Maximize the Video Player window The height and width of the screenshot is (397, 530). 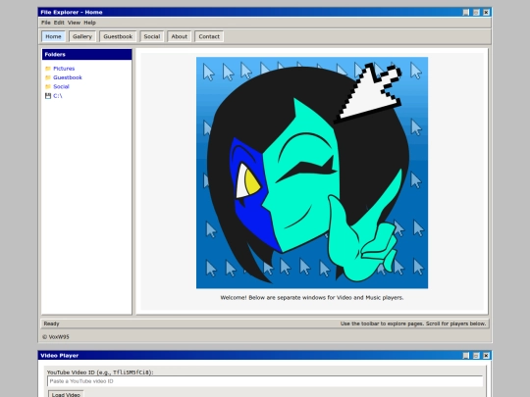[x=476, y=356]
